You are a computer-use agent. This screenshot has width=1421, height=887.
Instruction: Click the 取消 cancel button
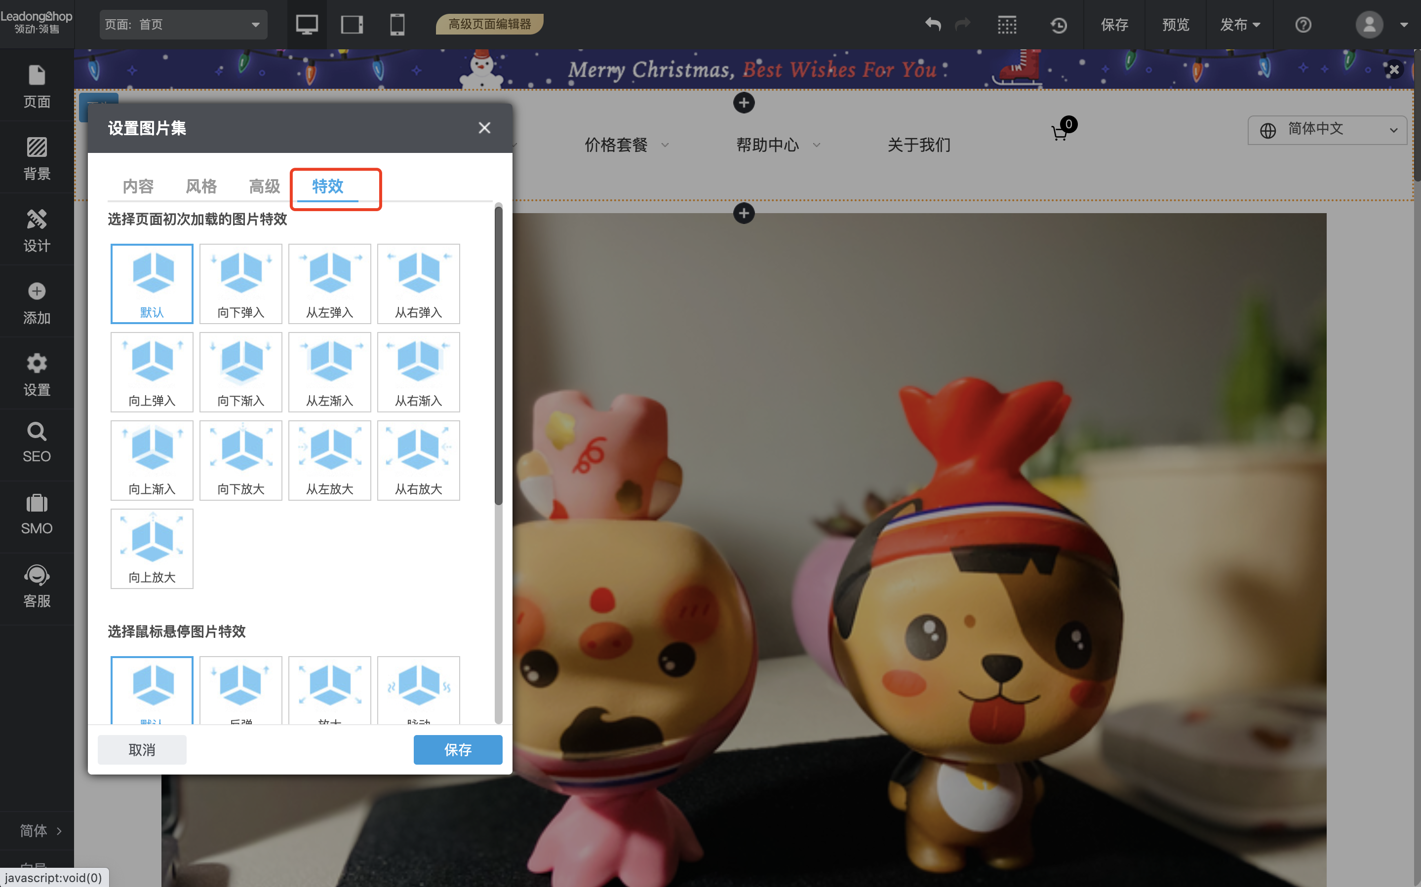142,749
